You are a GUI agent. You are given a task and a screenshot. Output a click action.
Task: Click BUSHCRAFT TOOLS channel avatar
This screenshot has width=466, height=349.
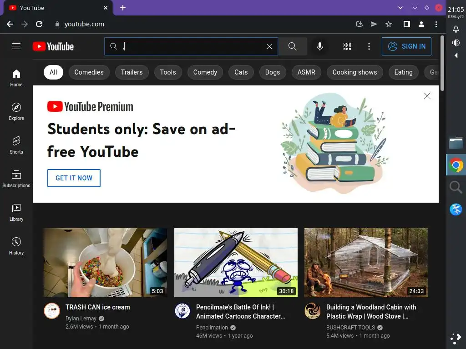[x=312, y=311]
